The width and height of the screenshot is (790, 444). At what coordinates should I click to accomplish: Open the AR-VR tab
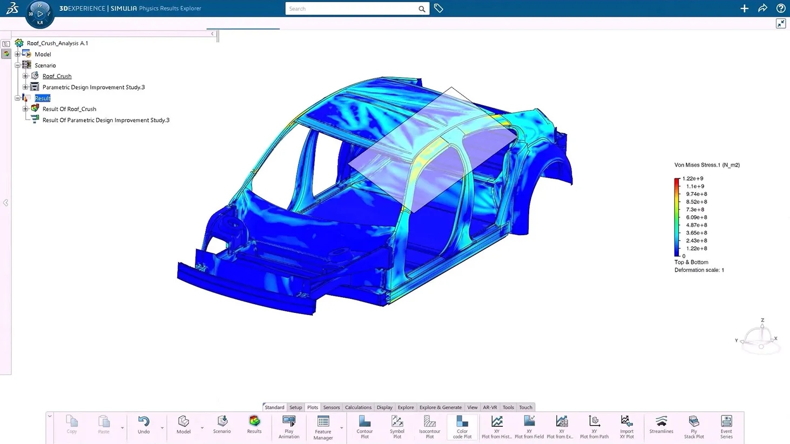(x=489, y=407)
